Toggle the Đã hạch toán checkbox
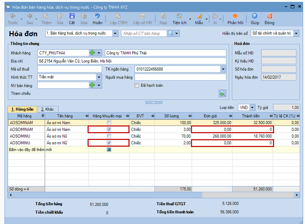Viewport: 305px width, 224px height. pos(137,85)
